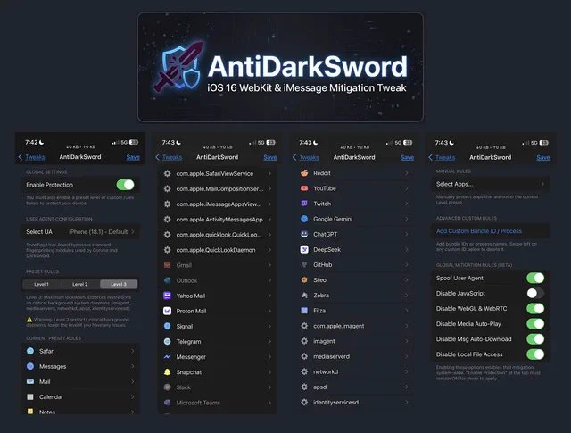571x433 pixels.
Task: Toggle Disable Media Auto-Play switch
Action: [535, 324]
